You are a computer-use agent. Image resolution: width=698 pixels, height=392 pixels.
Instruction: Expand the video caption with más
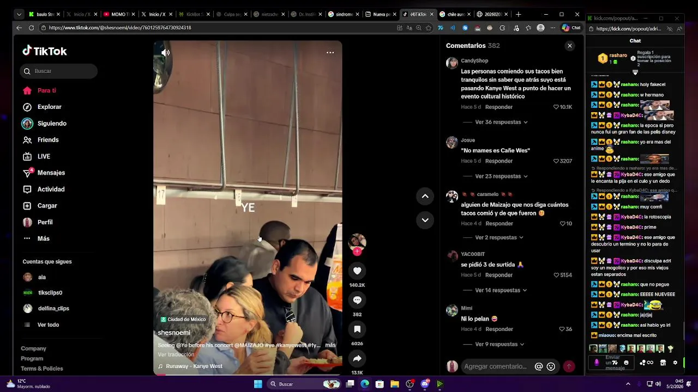(x=330, y=345)
